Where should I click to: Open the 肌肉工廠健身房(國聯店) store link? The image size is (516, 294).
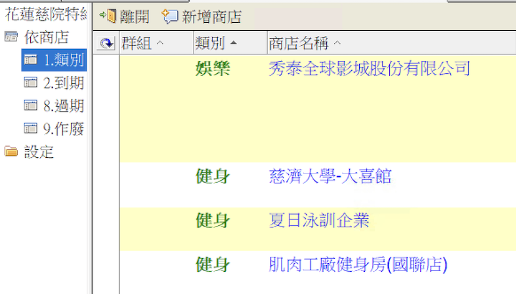click(x=358, y=265)
